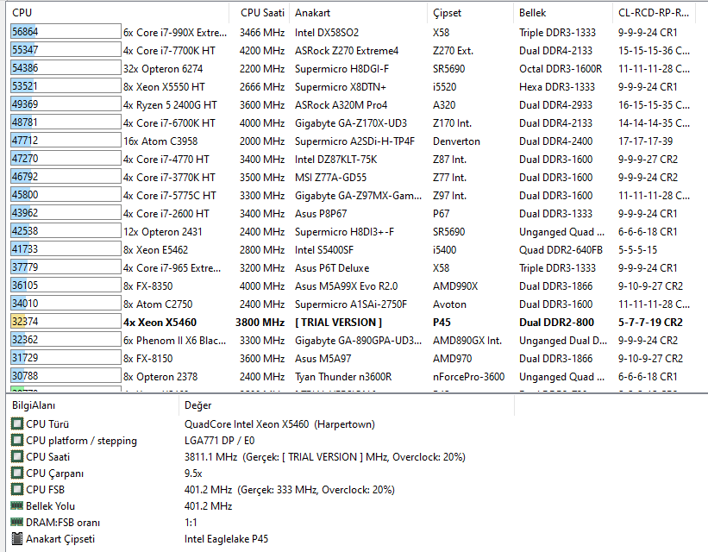Viewport: 708px width, 552px height.
Task: Select the 6x Core i7-990X Extre... row
Action: (354, 33)
